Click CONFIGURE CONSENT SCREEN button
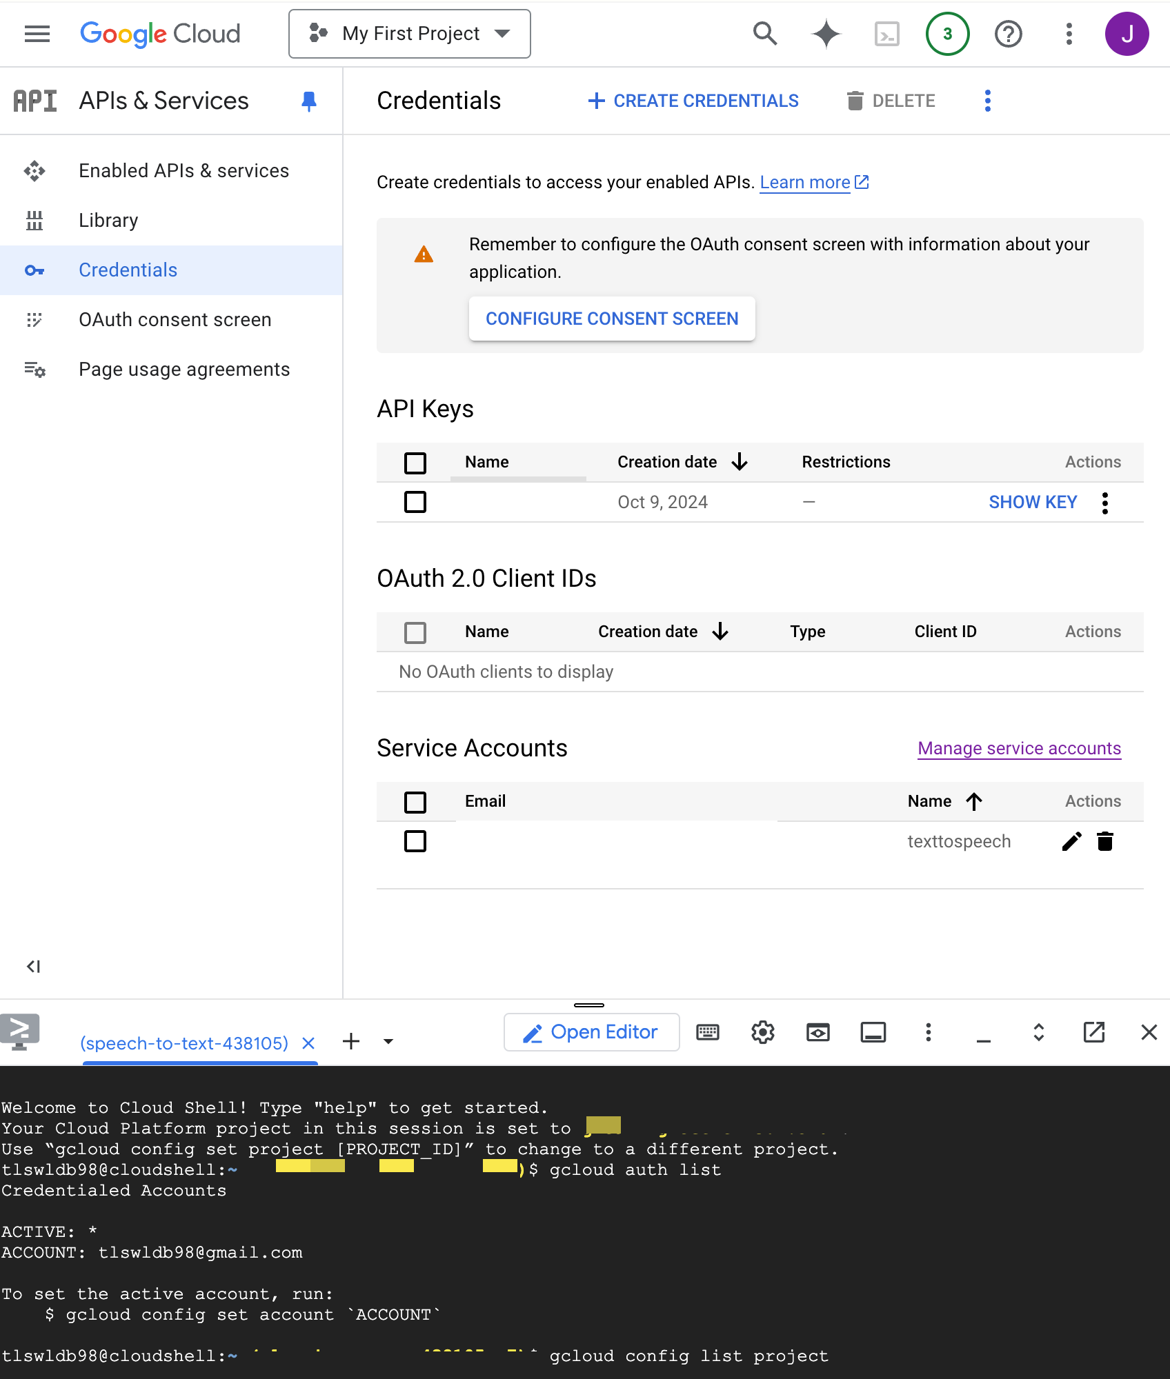Screen dimensions: 1170x1379 [x=612, y=319]
